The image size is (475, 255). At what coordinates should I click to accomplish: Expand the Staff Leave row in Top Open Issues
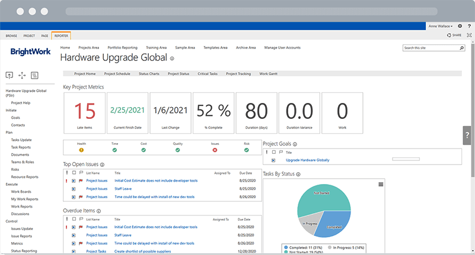click(73, 189)
